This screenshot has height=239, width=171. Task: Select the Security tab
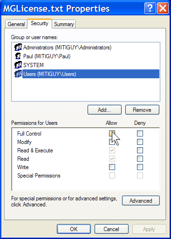pos(40,23)
